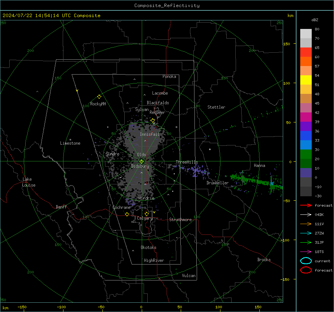Click the cyan current ellipse legend symbol
The width and height of the screenshot is (334, 312).
pyautogui.click(x=306, y=261)
